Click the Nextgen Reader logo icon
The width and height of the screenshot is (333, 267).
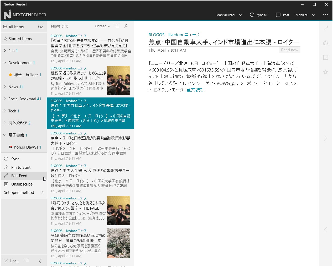click(8, 15)
